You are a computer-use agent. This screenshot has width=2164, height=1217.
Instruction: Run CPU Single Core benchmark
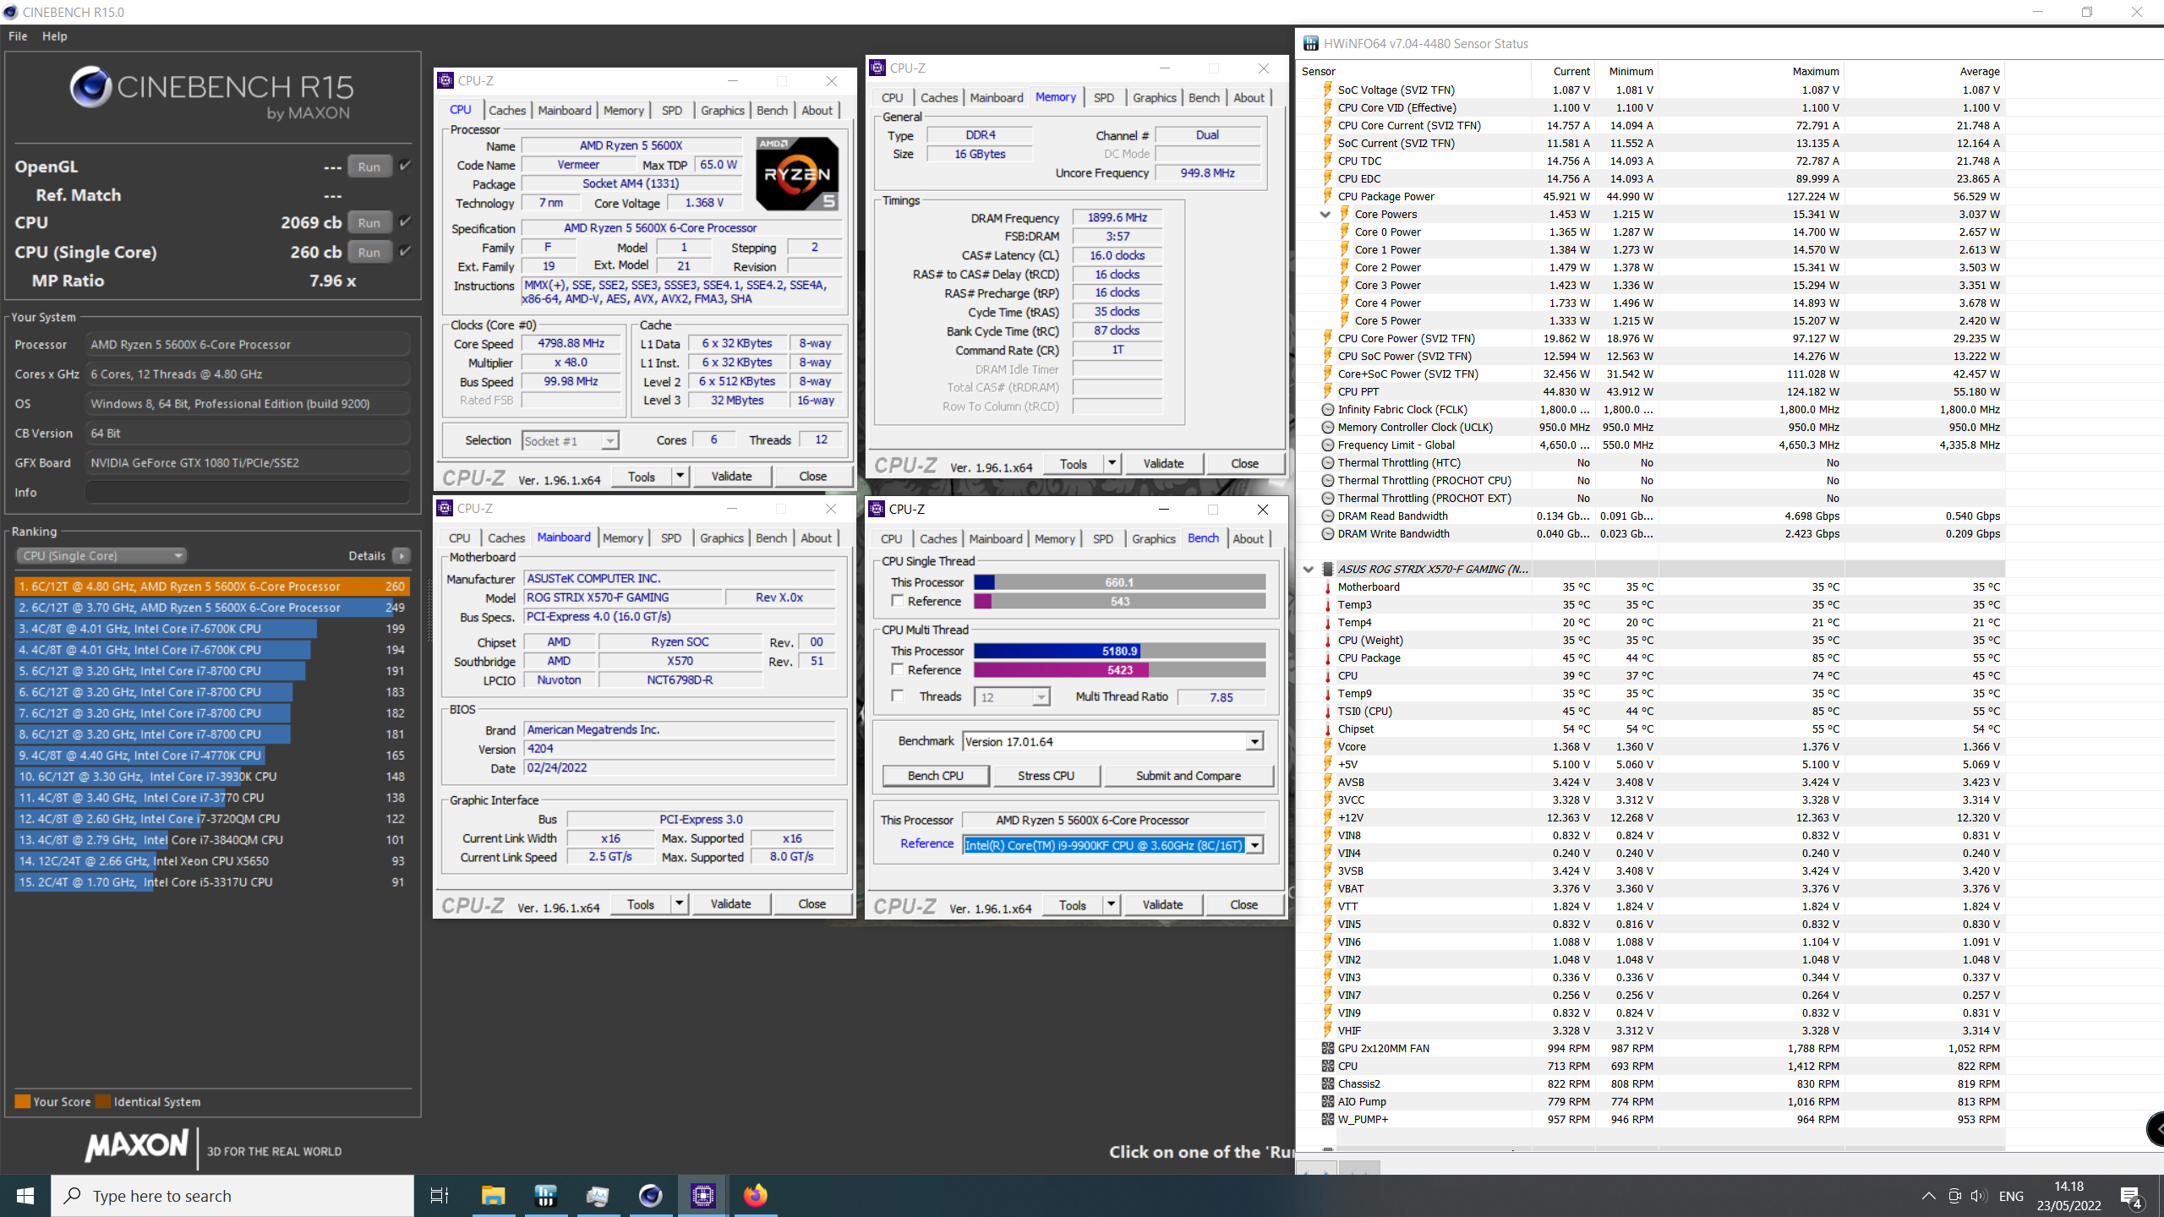[369, 252]
